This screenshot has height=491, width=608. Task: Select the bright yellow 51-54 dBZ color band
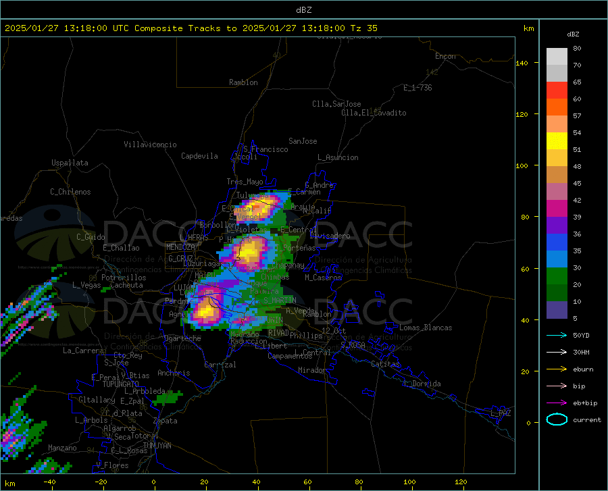pos(557,141)
